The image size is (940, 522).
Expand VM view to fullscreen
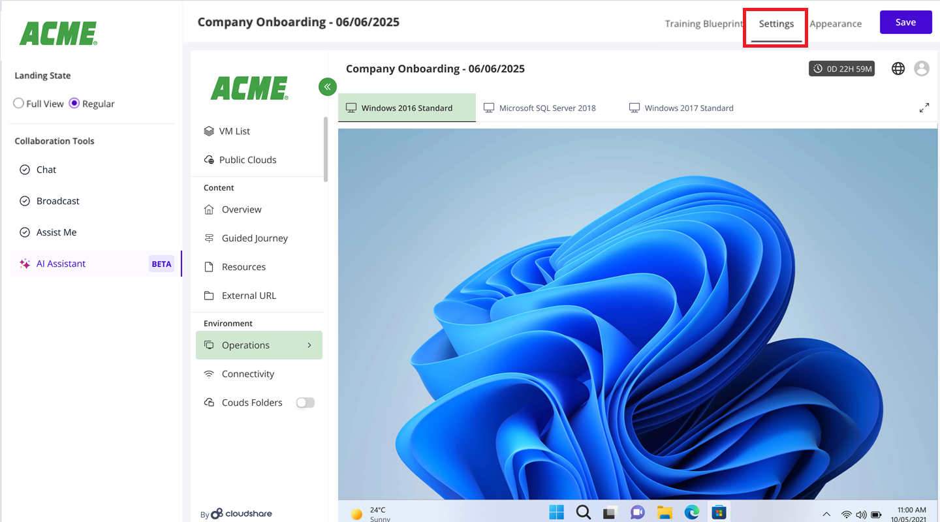924,108
